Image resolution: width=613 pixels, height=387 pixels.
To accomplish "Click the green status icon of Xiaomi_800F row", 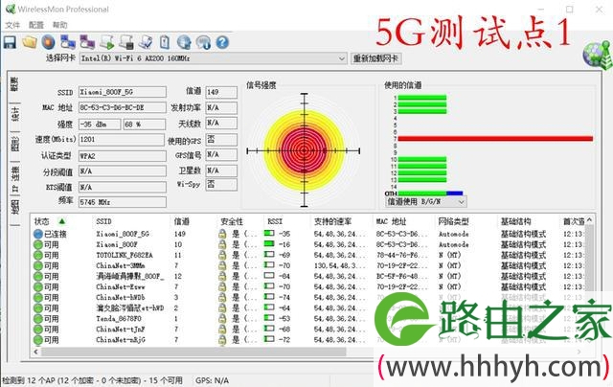I will [x=38, y=244].
